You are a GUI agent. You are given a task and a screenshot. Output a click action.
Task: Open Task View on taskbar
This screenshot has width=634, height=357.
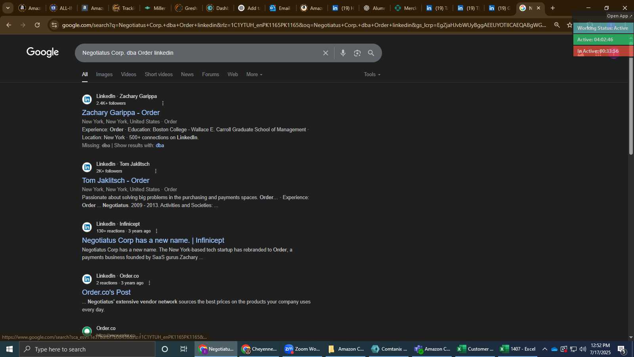184,349
